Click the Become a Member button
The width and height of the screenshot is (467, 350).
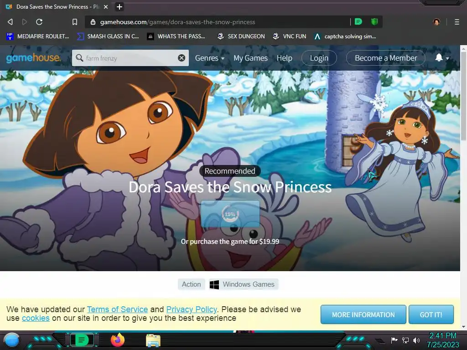pyautogui.click(x=386, y=58)
